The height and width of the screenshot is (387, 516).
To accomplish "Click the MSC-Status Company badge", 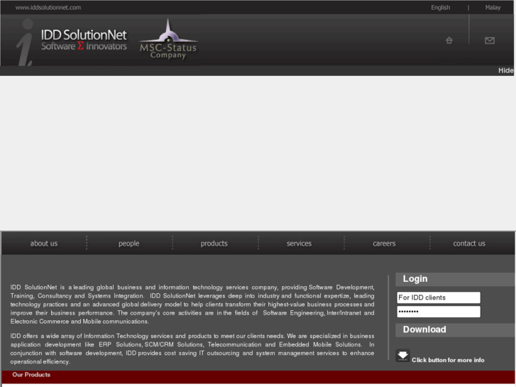I will 168,40.
